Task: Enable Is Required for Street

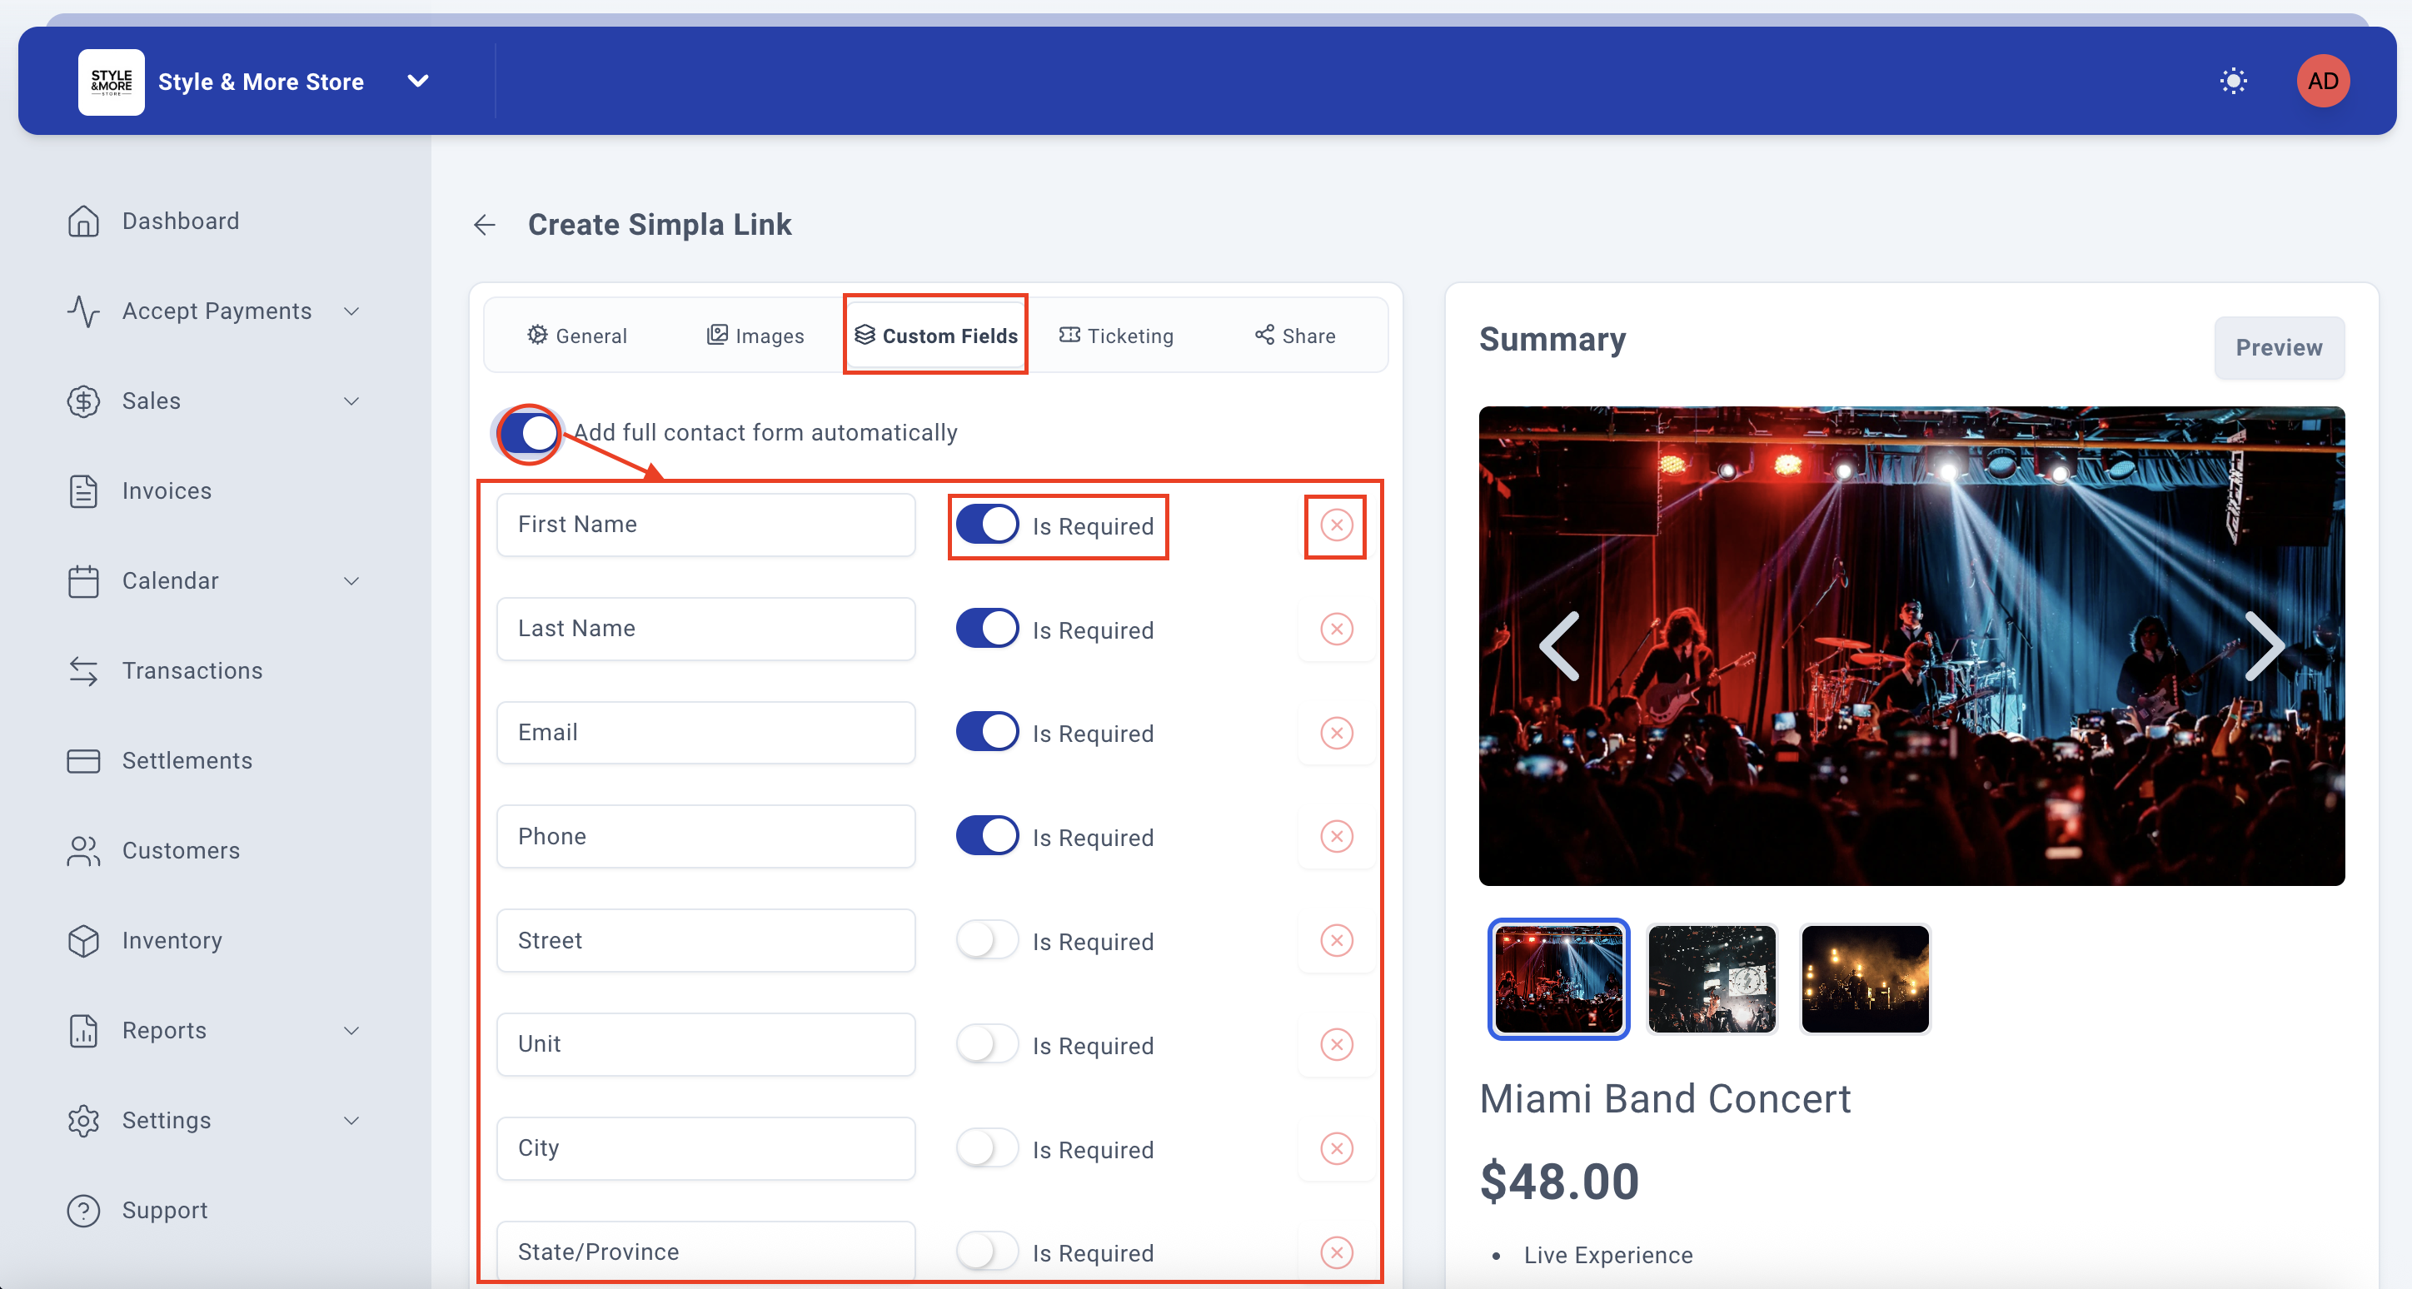Action: pyautogui.click(x=987, y=940)
